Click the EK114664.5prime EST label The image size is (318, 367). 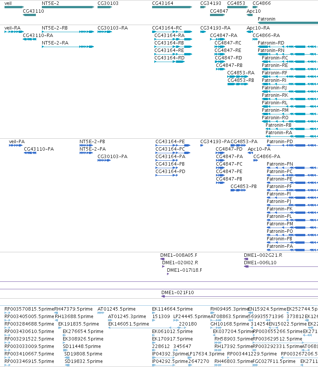click(173, 309)
